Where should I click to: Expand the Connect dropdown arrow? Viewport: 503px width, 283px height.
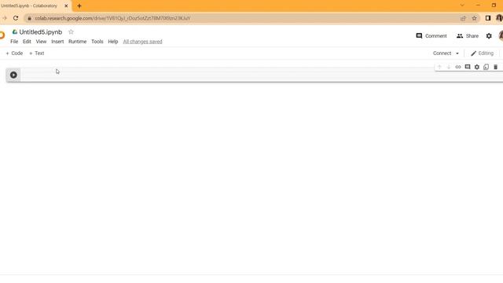point(457,53)
